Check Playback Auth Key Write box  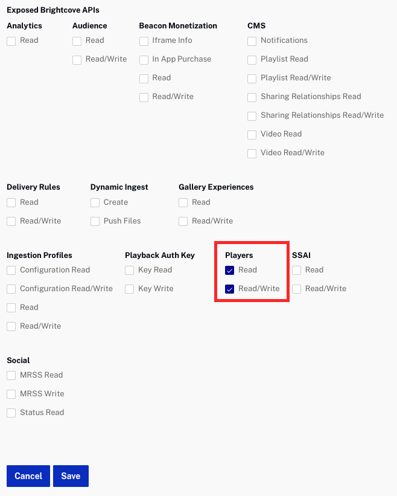tap(130, 289)
